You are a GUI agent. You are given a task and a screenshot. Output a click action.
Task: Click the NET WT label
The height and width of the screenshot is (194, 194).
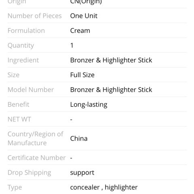point(19,119)
